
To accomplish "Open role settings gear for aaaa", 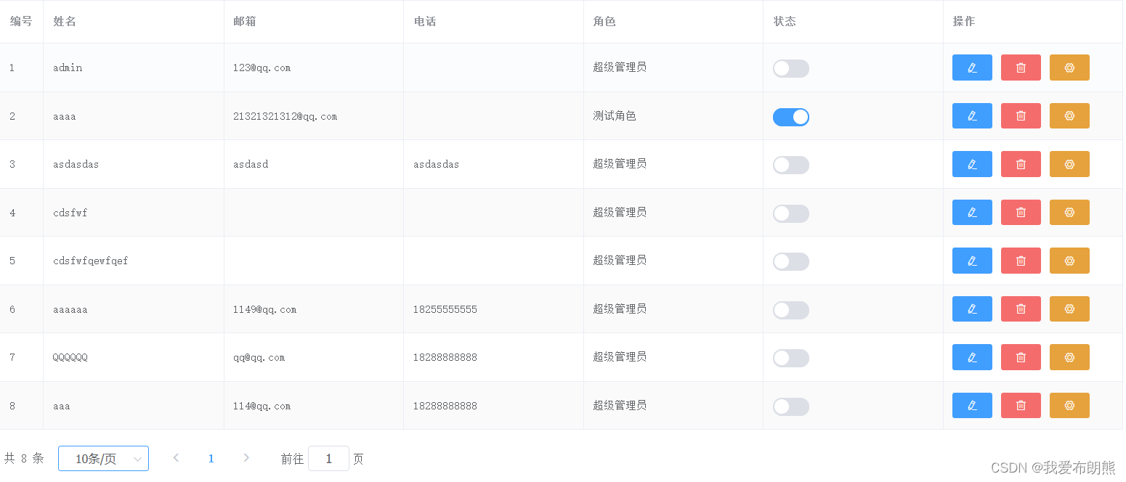I will coord(1069,115).
